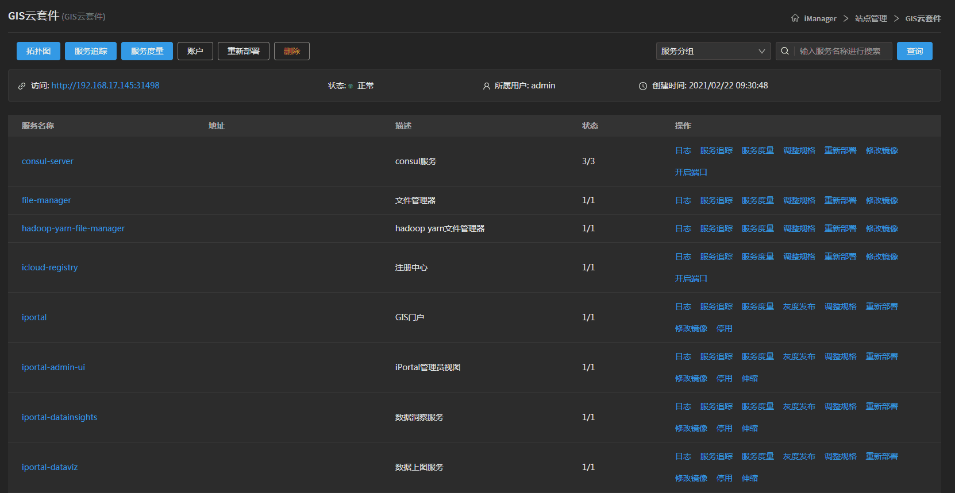This screenshot has height=493, width=955.
Task: Navigate to iManager breadcrumb item
Action: (820, 18)
